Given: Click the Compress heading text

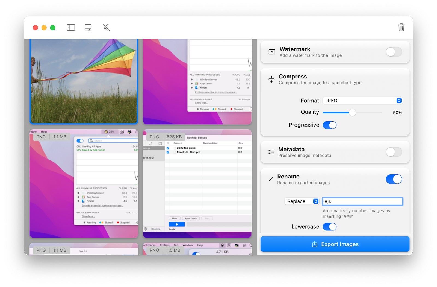Looking at the screenshot, I should [293, 77].
